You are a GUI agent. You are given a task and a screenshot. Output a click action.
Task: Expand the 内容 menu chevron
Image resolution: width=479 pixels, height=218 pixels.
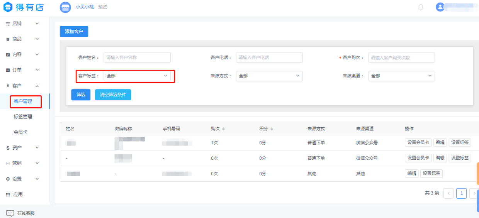37,54
